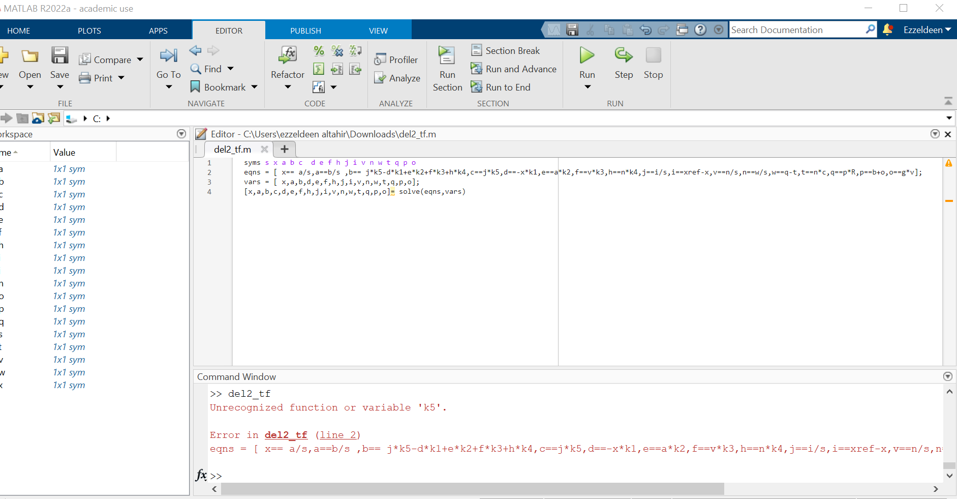Save the current file
This screenshot has width=957, height=499.
[x=59, y=61]
